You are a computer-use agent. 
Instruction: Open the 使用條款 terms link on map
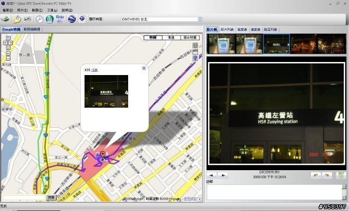pyautogui.click(x=190, y=199)
